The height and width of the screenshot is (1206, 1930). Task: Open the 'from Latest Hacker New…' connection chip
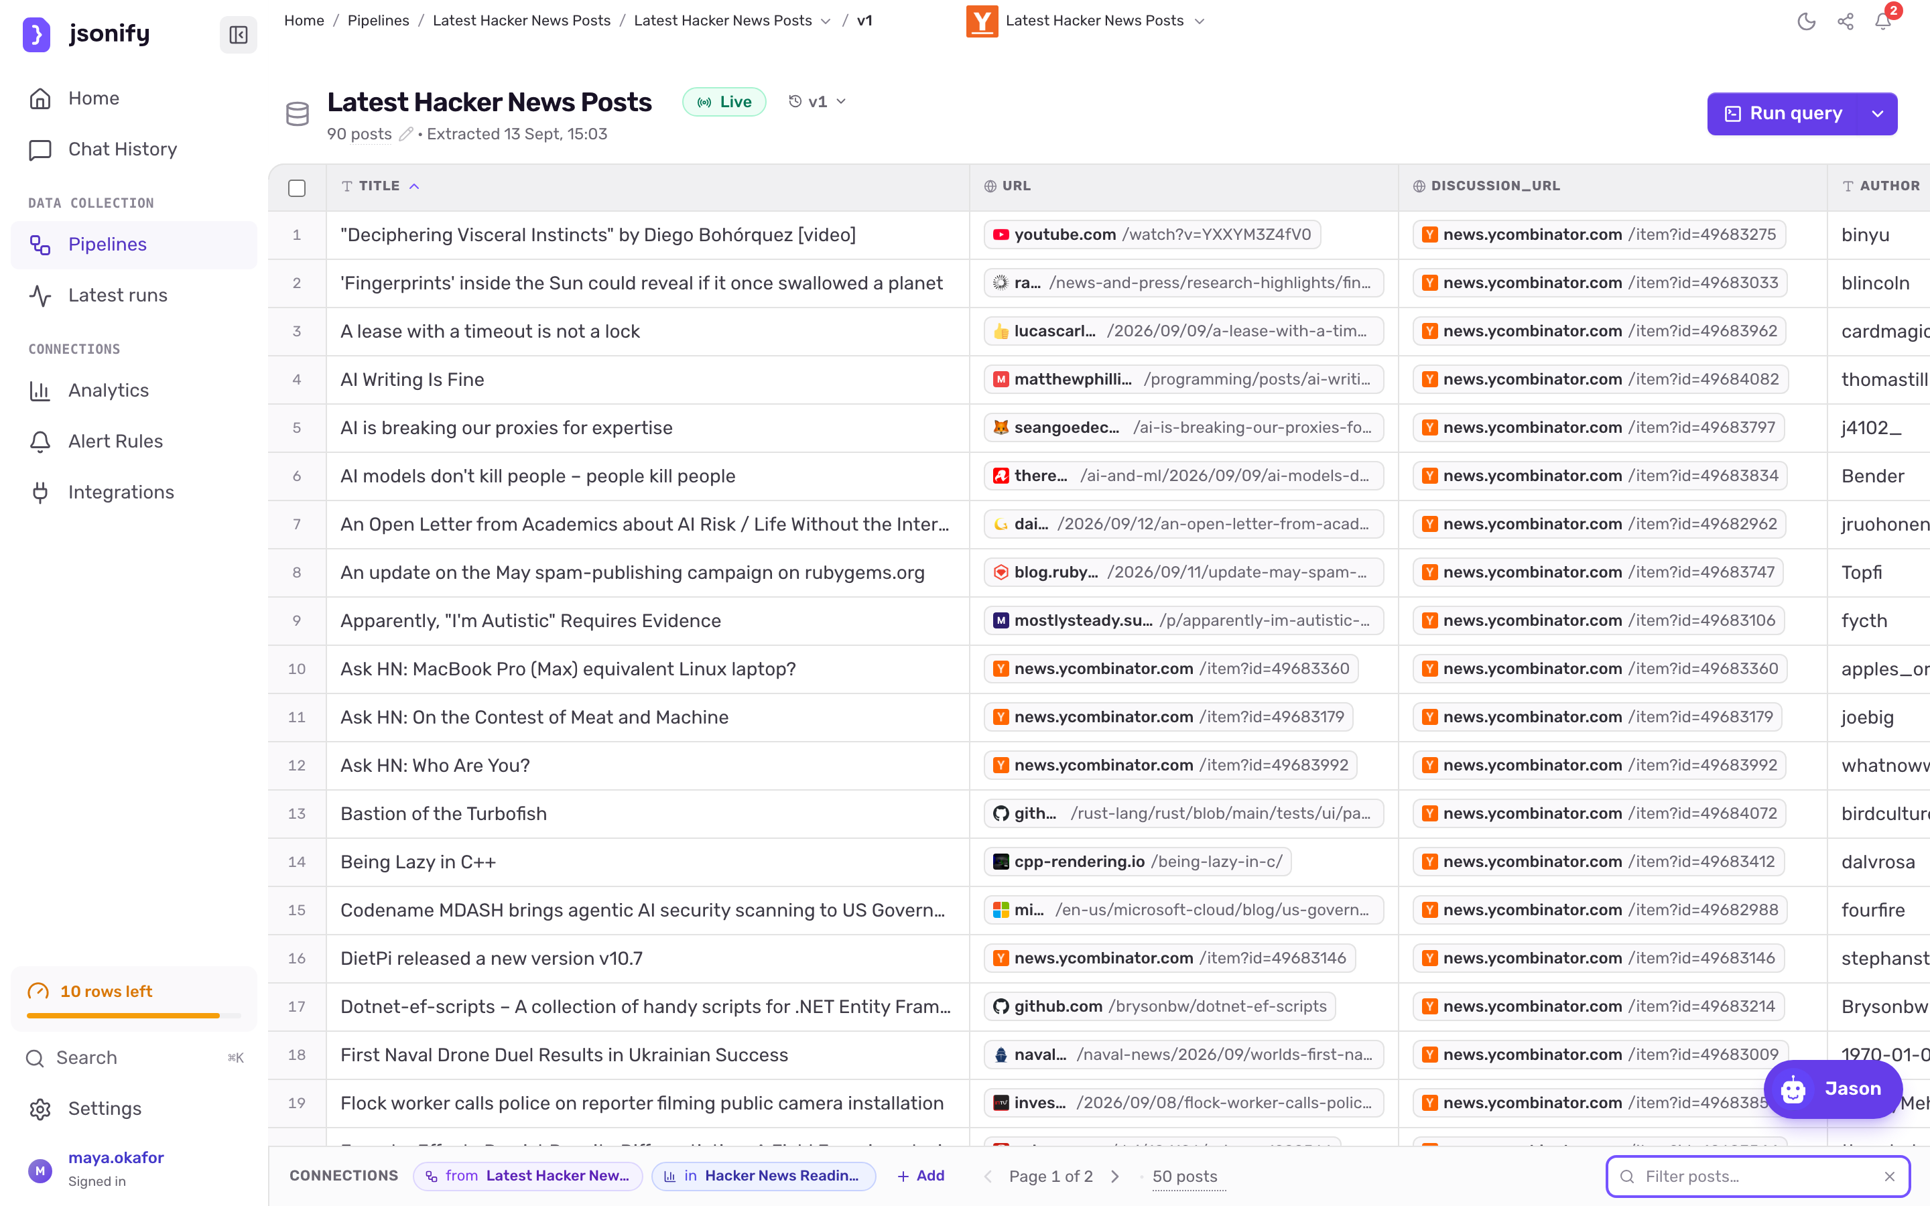point(528,1176)
